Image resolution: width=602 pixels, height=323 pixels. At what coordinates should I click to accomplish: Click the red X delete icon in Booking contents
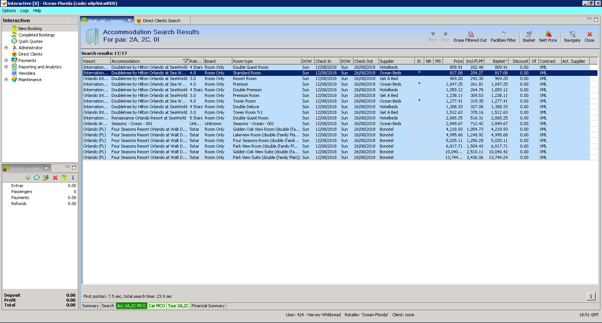click(55, 178)
